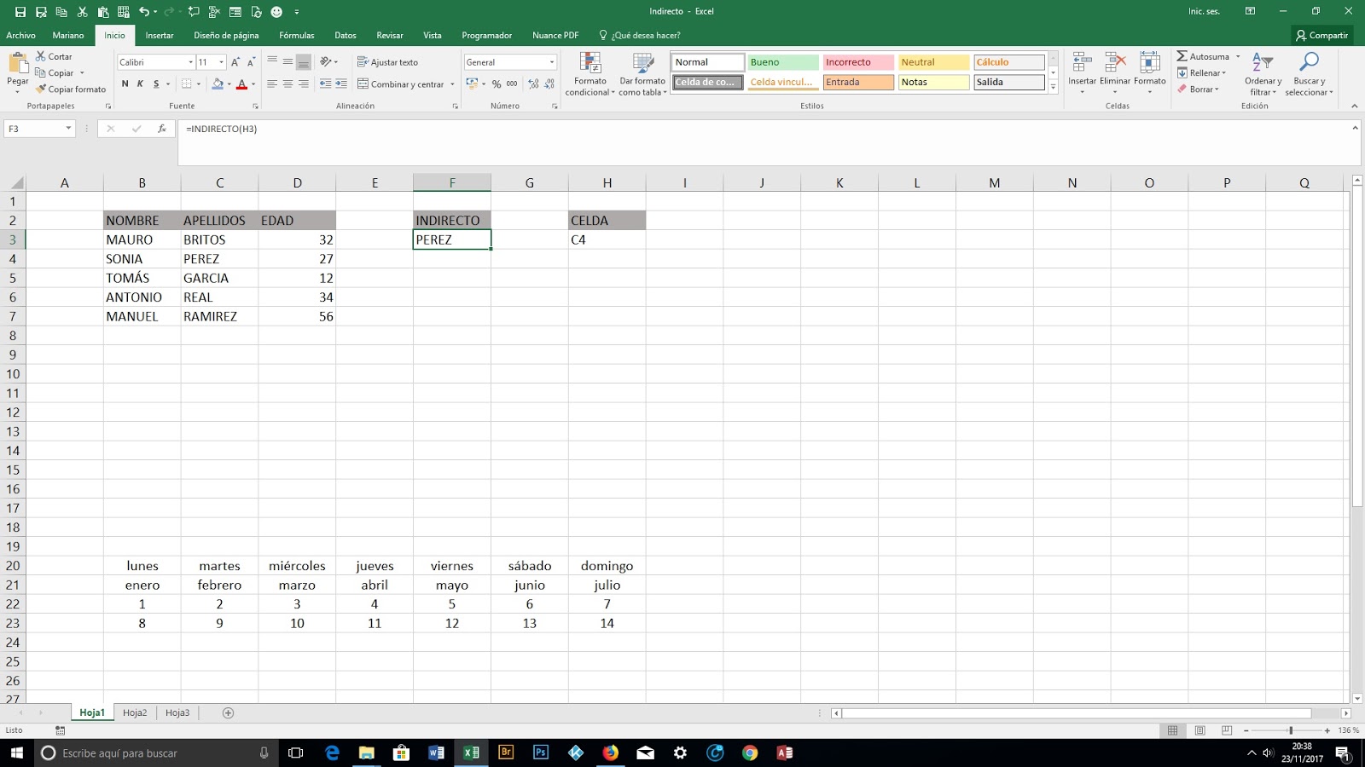
Task: Click the text orientation icon
Action: 326,62
